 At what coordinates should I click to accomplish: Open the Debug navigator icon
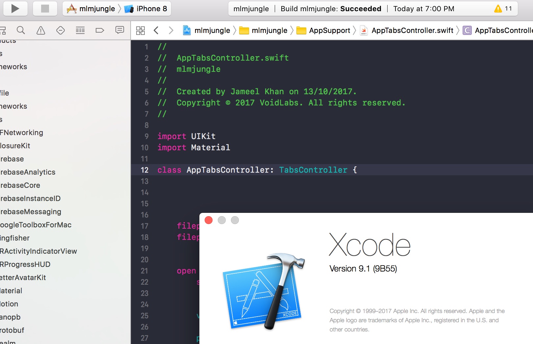coord(80,30)
